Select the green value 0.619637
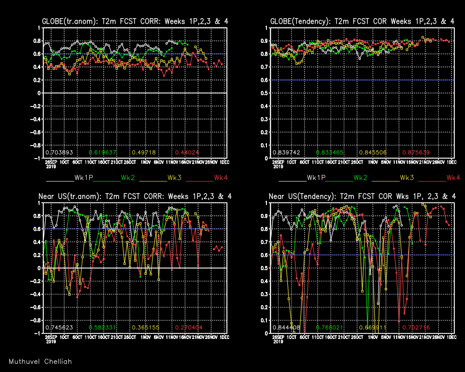This screenshot has width=465, height=372. coord(102,153)
